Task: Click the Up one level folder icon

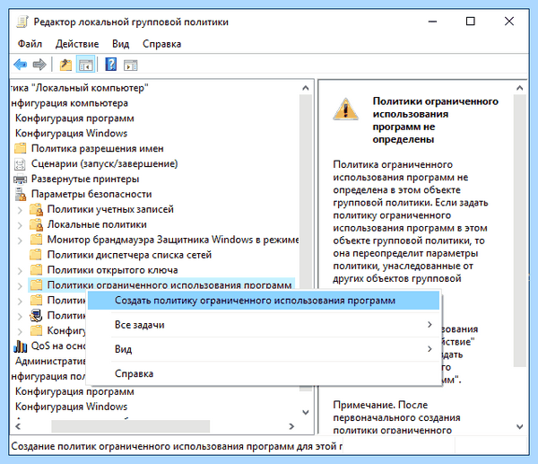Action: 65,65
